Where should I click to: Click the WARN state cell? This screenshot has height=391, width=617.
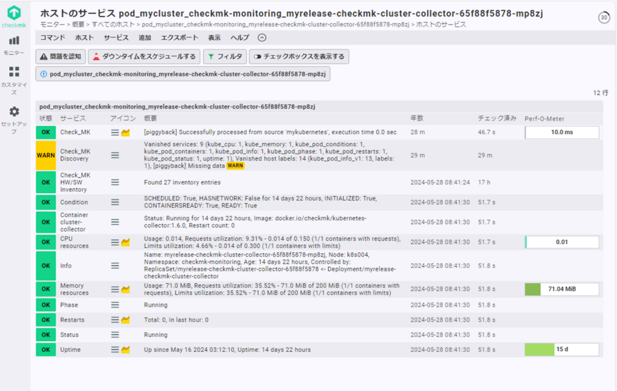pos(46,155)
